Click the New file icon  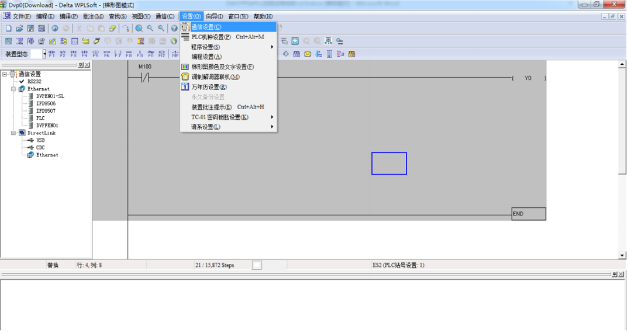(x=8, y=29)
